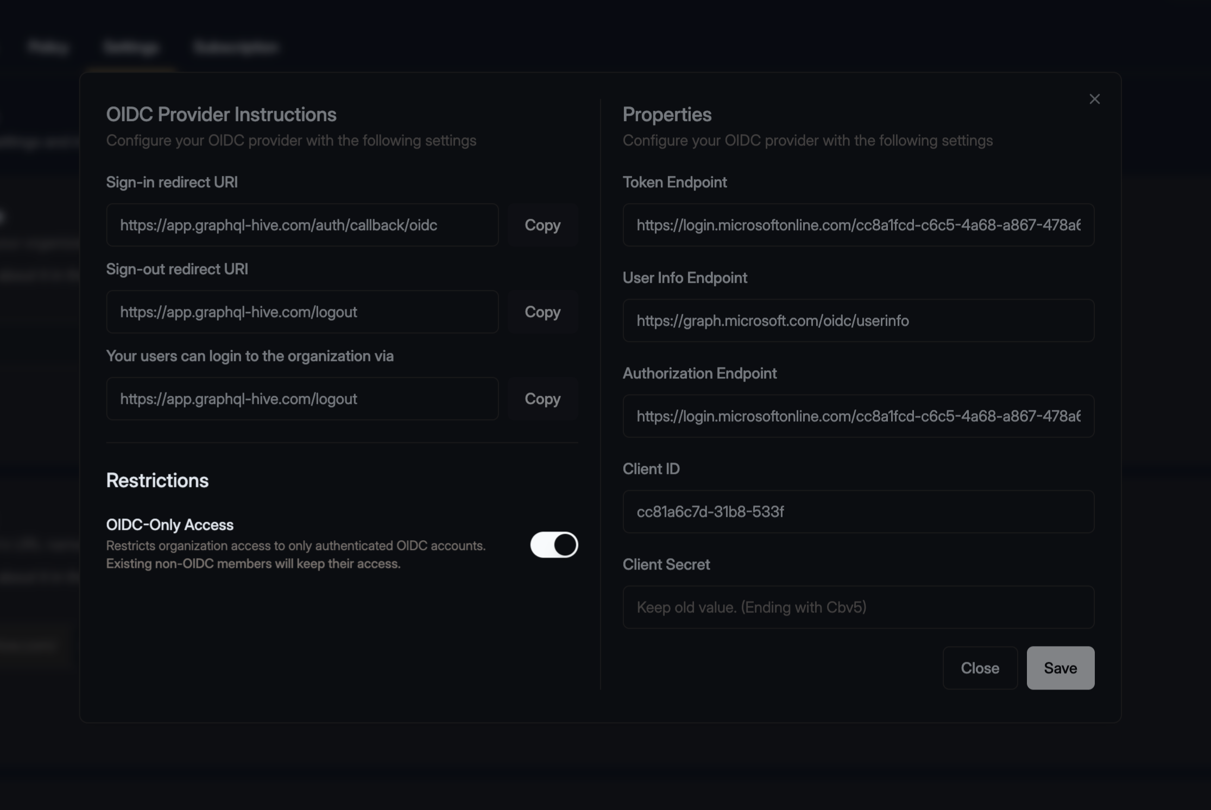Copy the Sign-out redirect URI
Viewport: 1211px width, 810px height.
[x=542, y=312]
